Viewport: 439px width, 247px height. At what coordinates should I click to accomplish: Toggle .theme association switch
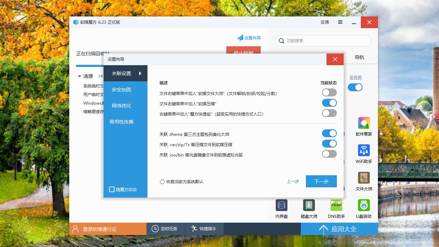pos(329,133)
